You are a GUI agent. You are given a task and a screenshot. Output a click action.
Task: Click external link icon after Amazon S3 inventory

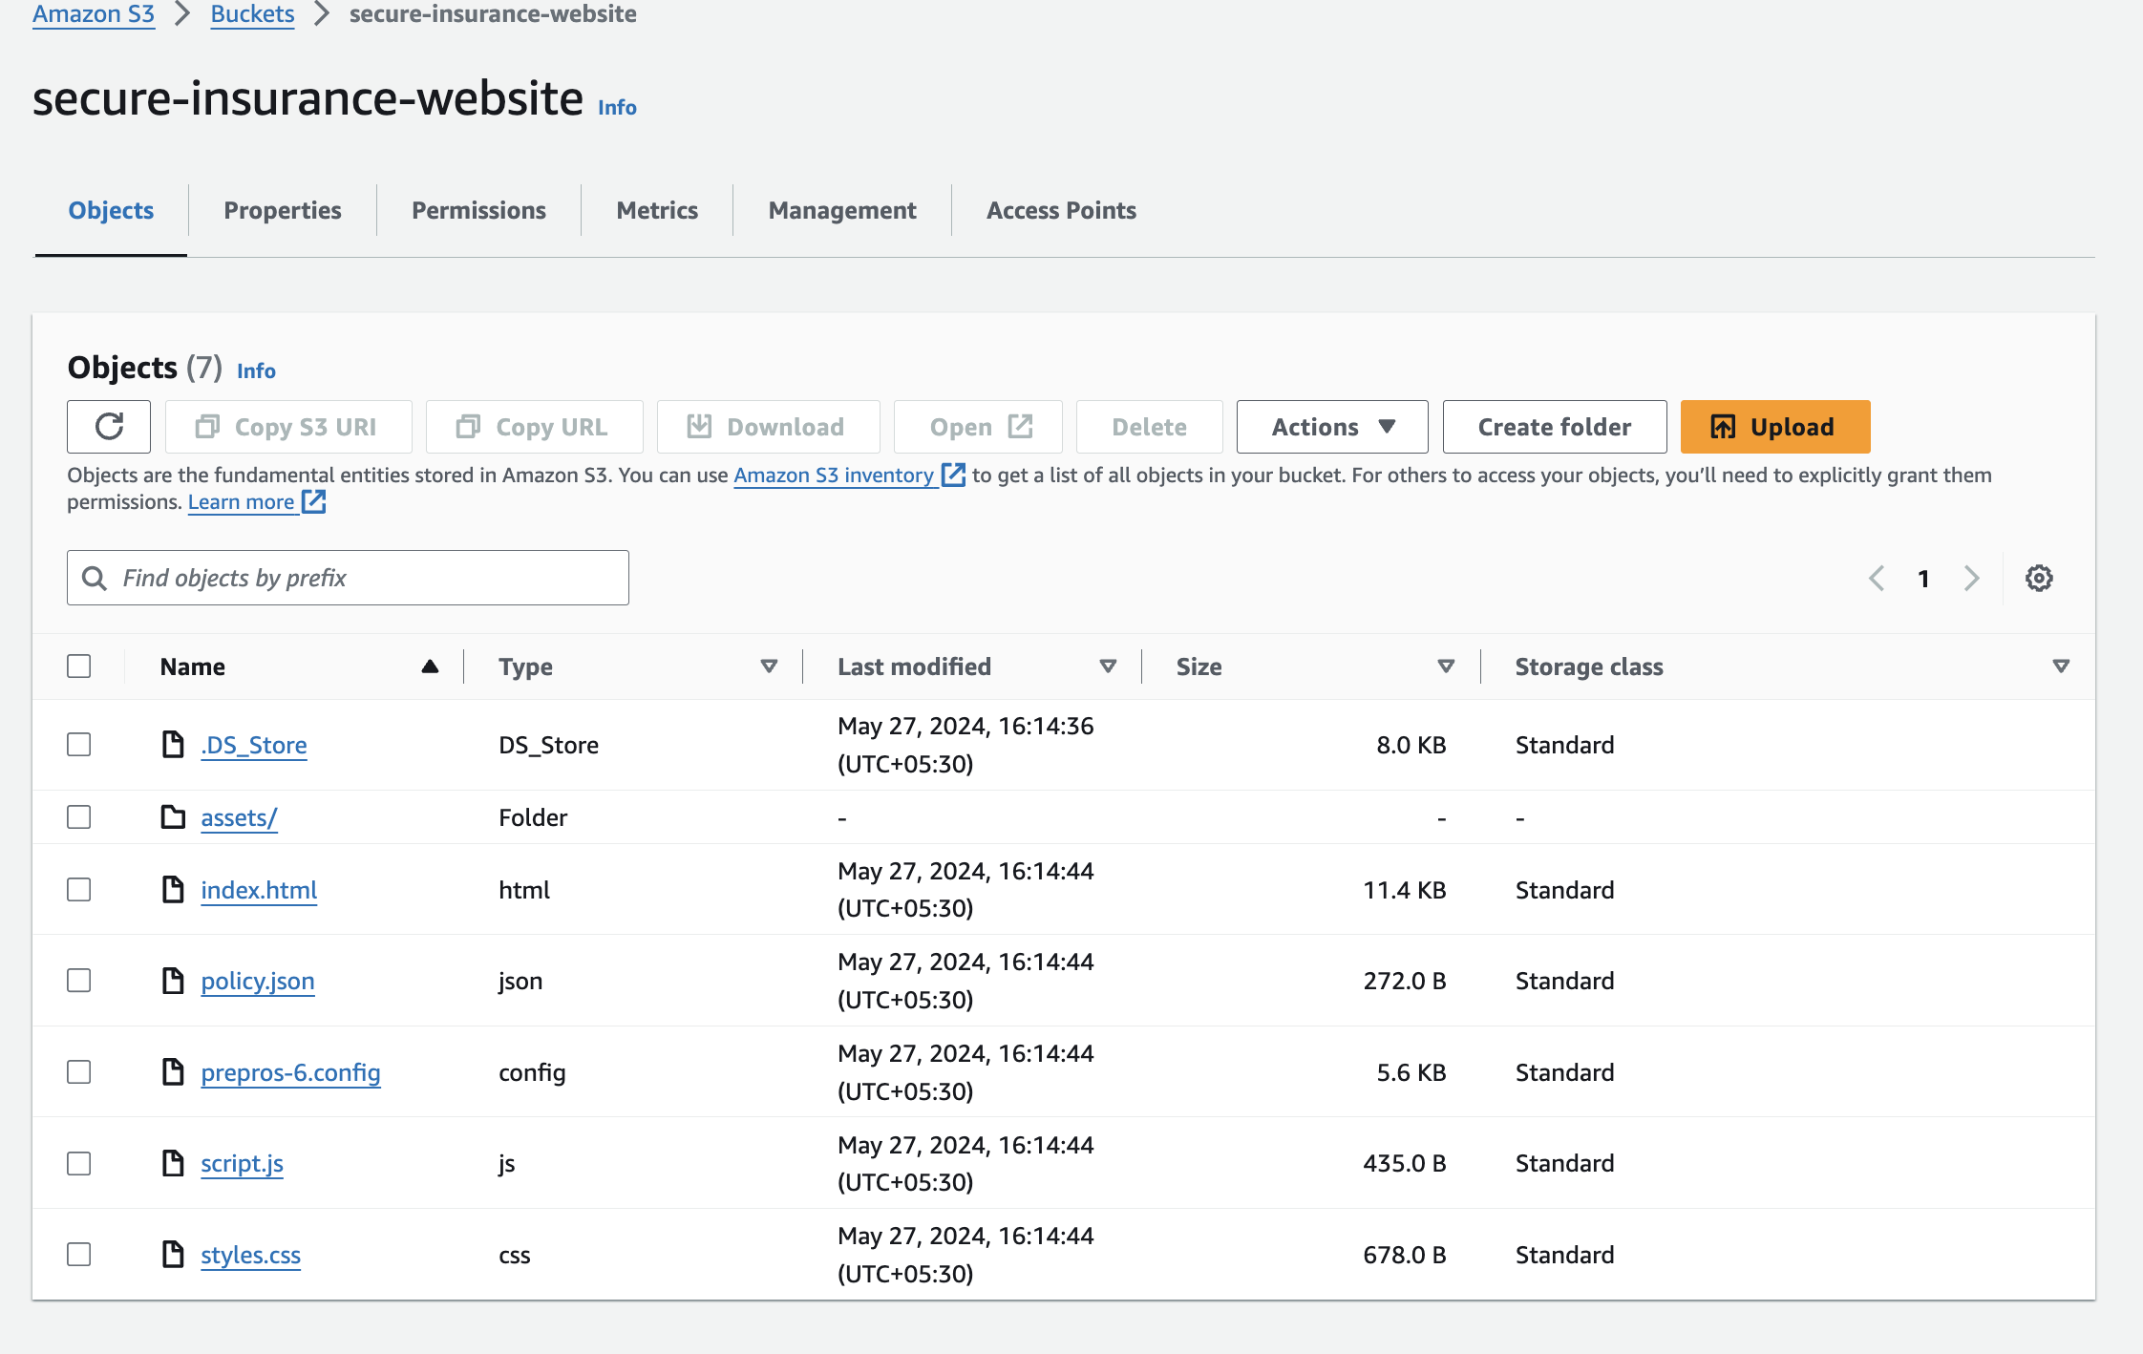(x=953, y=475)
